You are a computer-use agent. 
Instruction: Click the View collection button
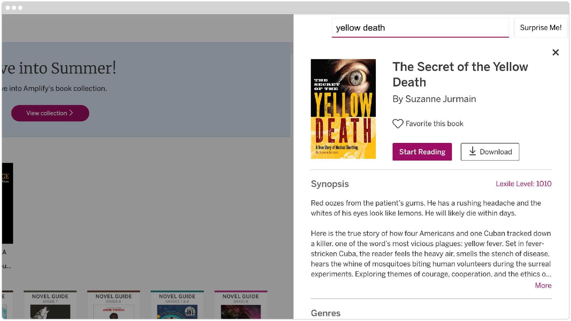(x=50, y=113)
